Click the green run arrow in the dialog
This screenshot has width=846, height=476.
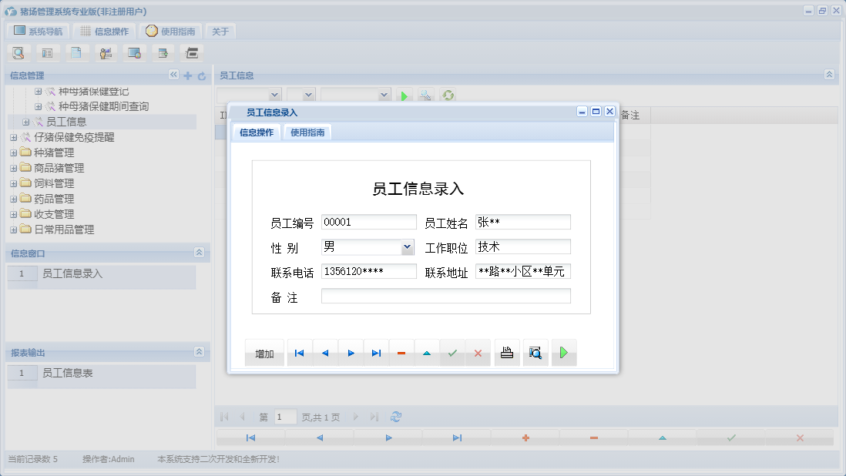tap(564, 352)
